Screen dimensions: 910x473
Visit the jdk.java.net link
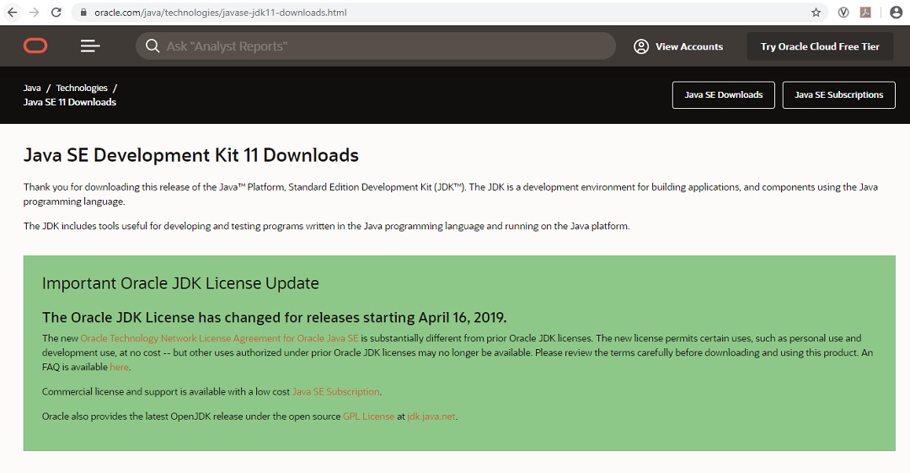(x=431, y=416)
